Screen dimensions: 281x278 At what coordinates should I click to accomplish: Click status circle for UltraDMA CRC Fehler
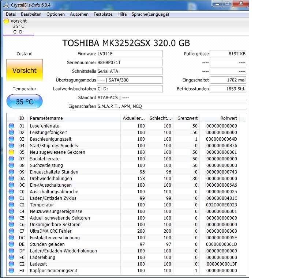point(11,231)
